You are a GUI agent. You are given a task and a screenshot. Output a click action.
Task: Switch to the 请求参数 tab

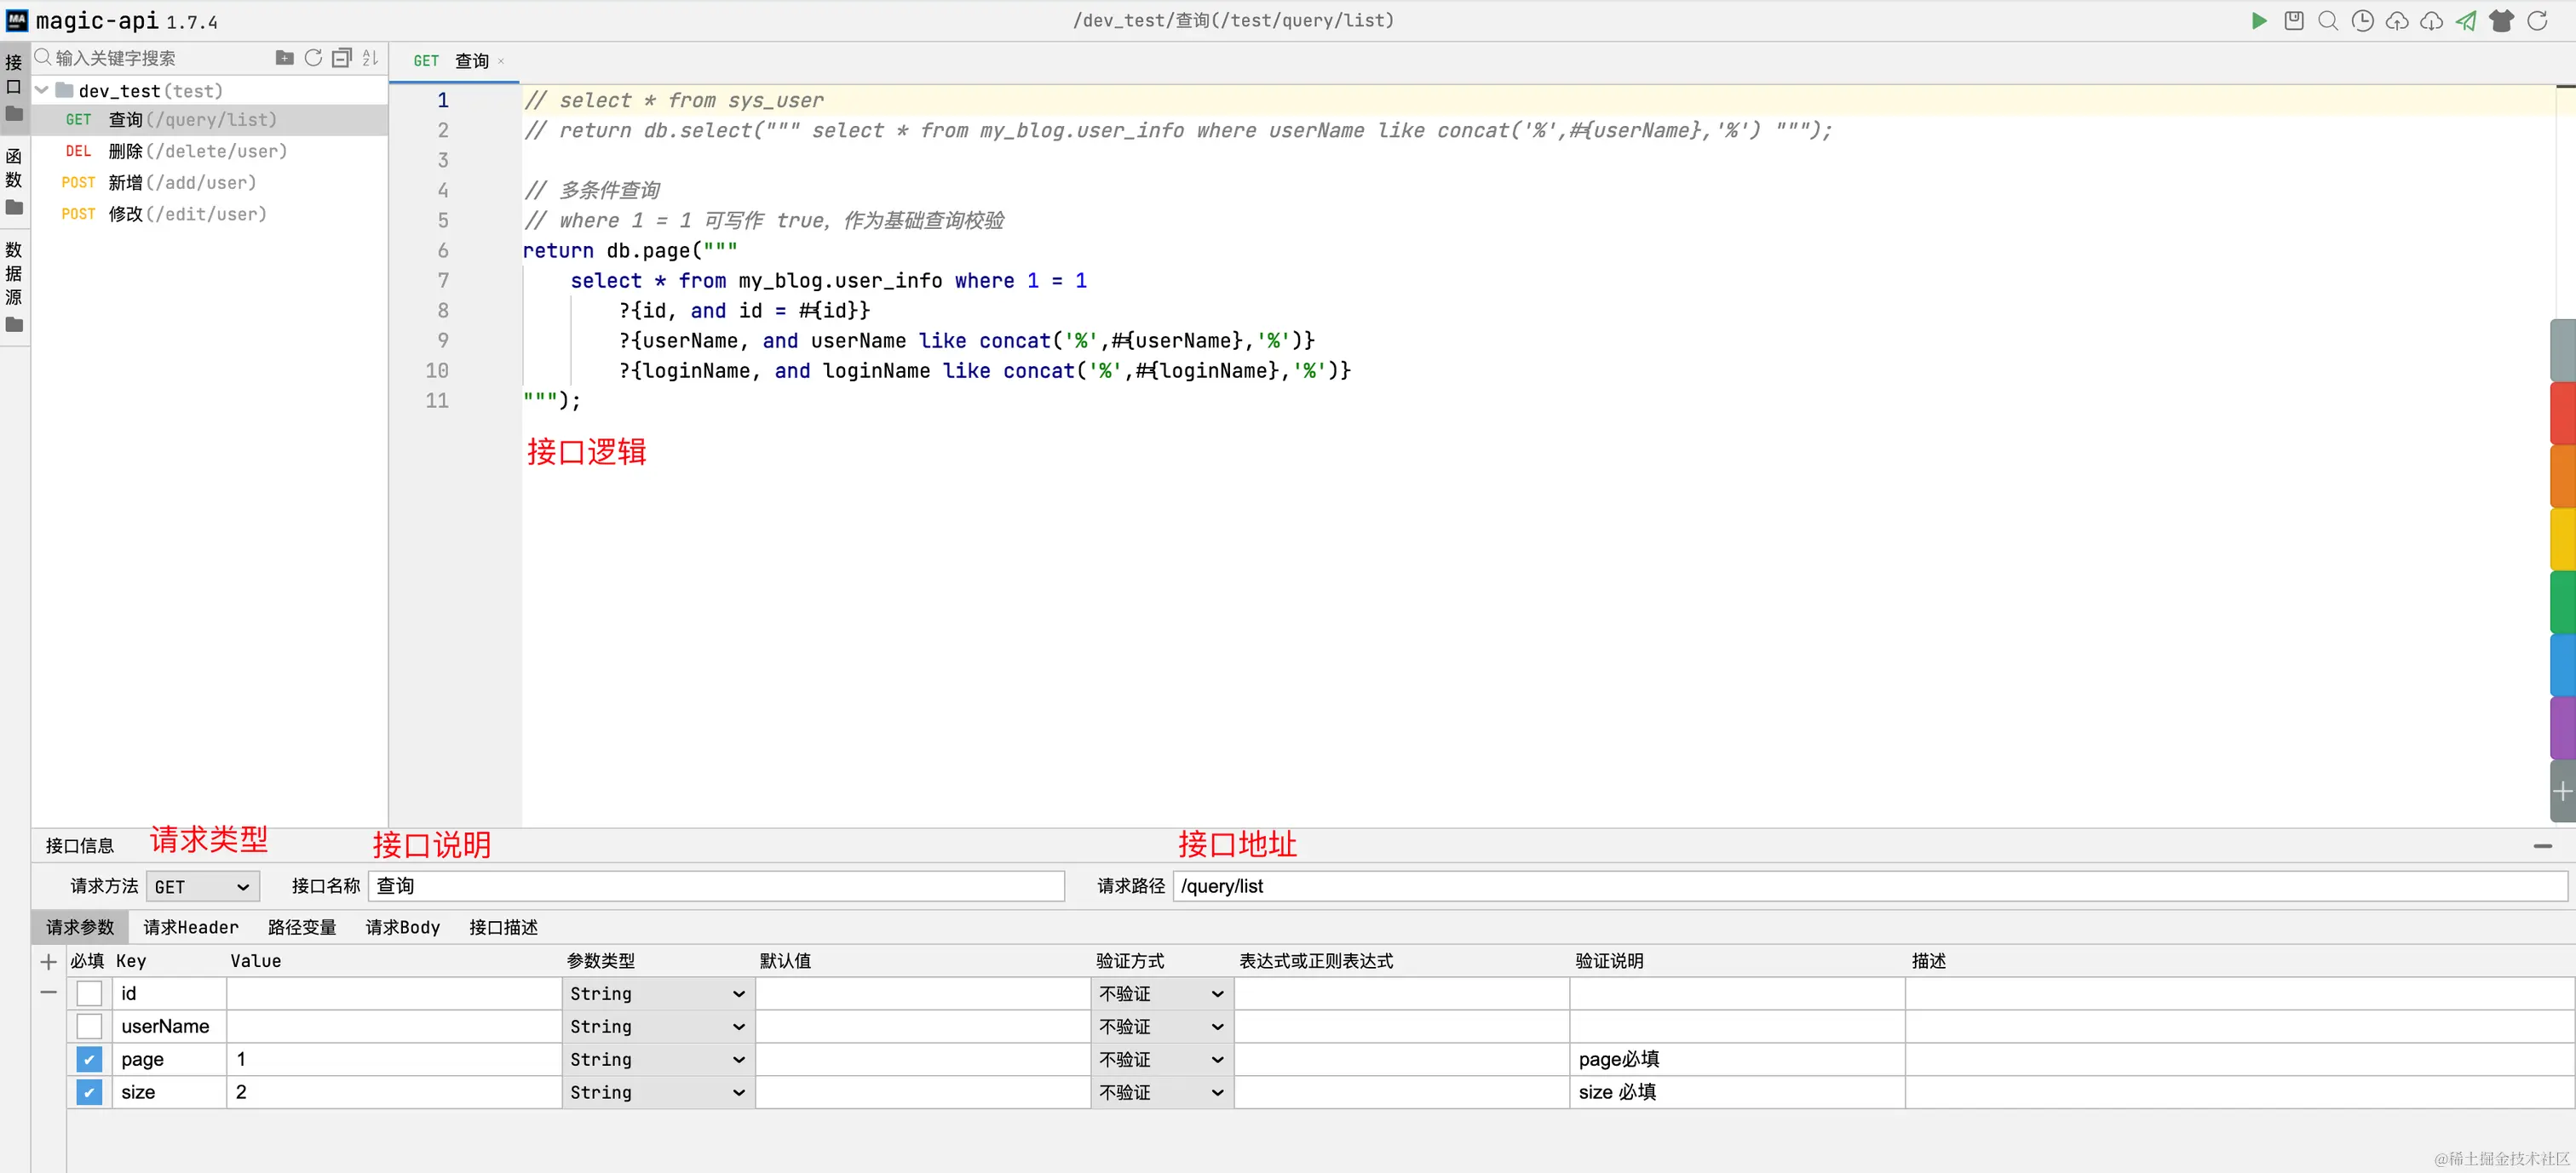tap(80, 927)
